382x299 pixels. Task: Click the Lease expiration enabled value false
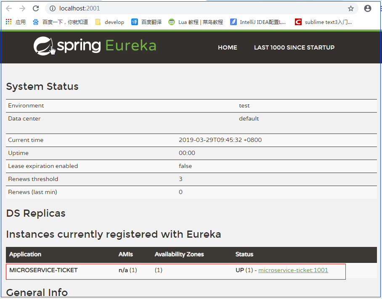click(185, 166)
